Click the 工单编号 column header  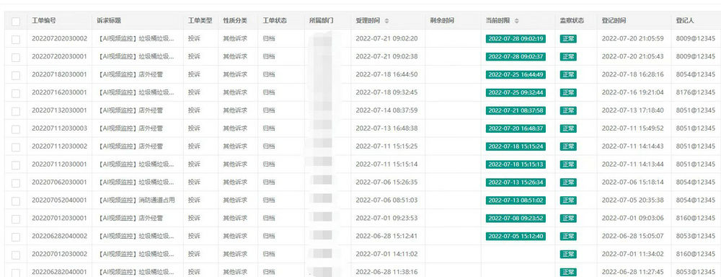point(44,21)
